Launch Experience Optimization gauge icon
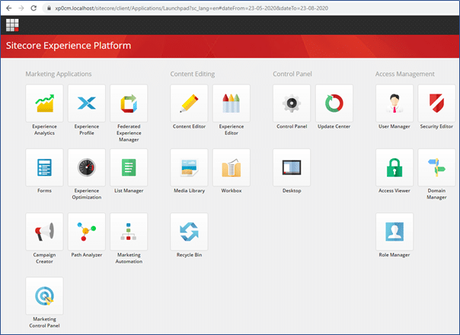 click(87, 167)
